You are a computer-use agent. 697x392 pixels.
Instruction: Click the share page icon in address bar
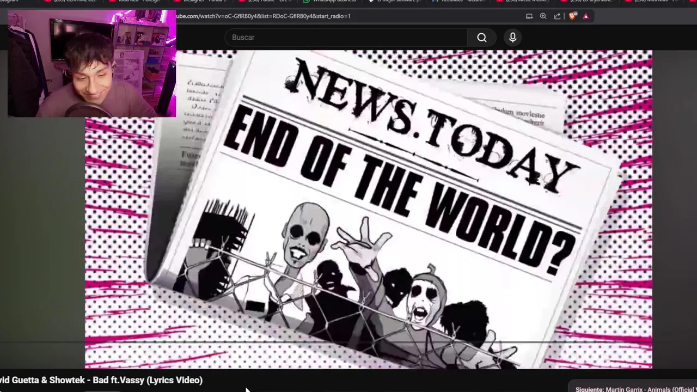[x=557, y=16]
